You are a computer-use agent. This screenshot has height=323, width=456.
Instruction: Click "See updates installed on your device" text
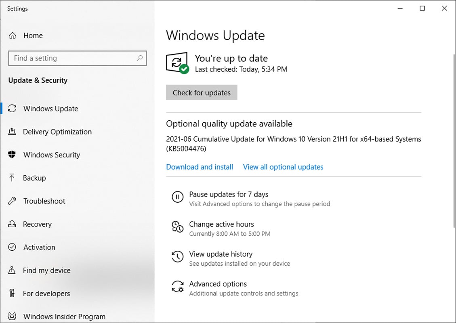point(240,263)
